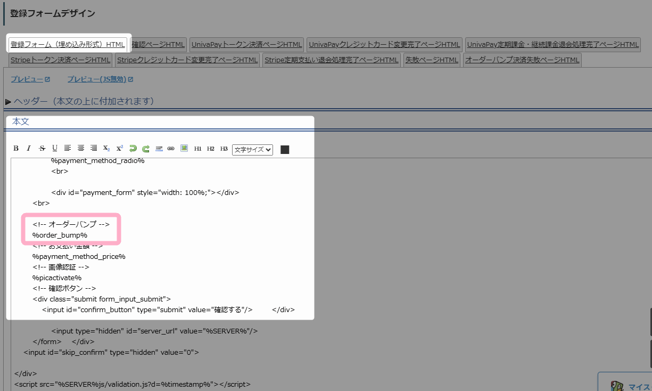Underline the selected text

coord(55,149)
